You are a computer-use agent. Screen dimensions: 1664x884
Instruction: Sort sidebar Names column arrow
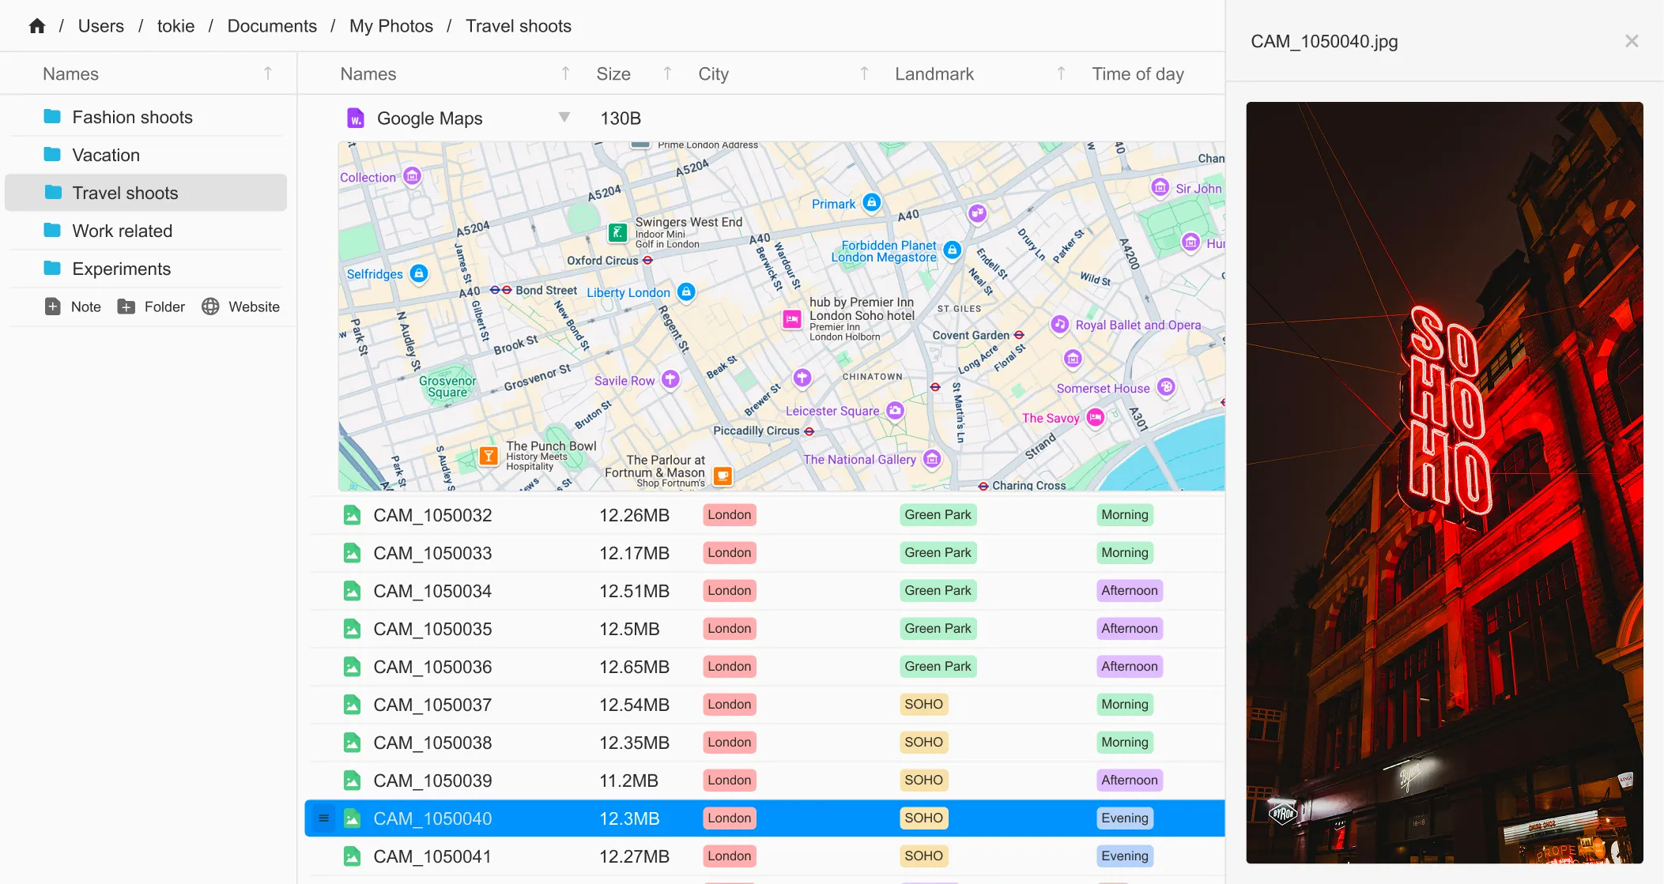pyautogui.click(x=268, y=73)
